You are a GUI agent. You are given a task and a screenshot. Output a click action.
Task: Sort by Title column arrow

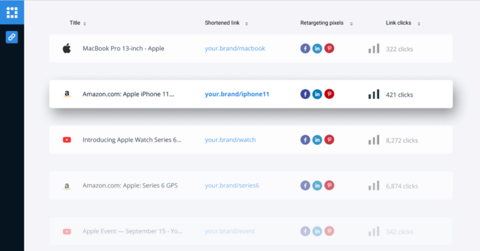[x=85, y=23]
